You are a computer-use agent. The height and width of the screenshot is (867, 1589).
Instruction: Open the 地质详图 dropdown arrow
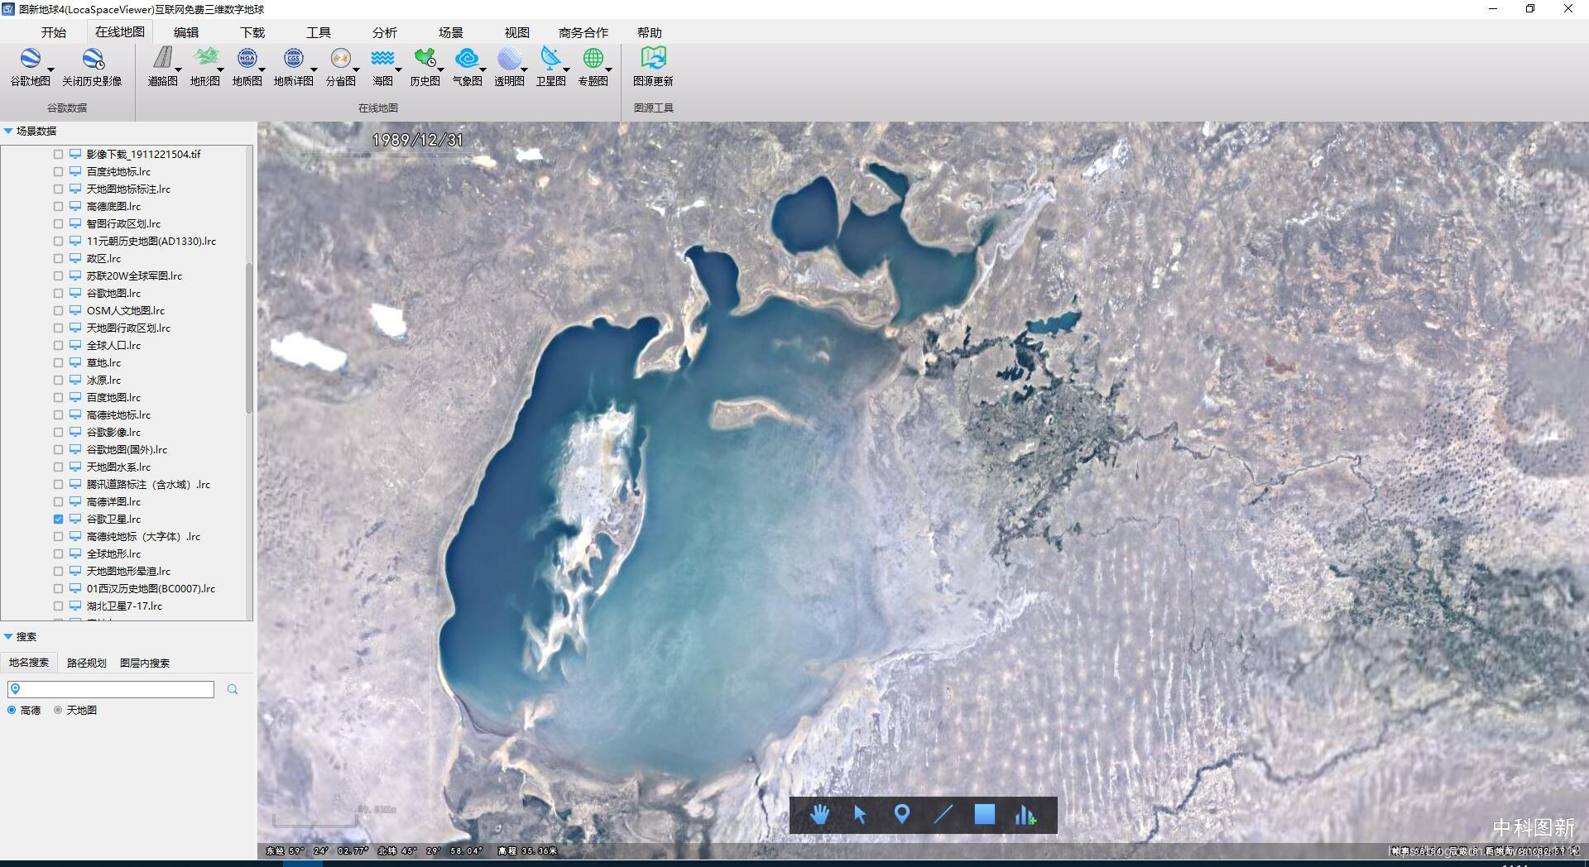314,69
